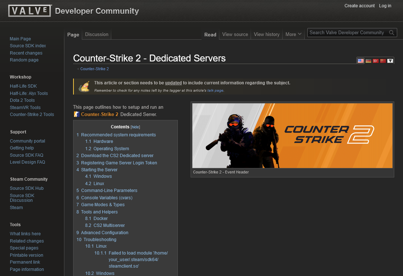This screenshot has width=403, height=276.
Task: Open the Page tab
Action: 73,35
